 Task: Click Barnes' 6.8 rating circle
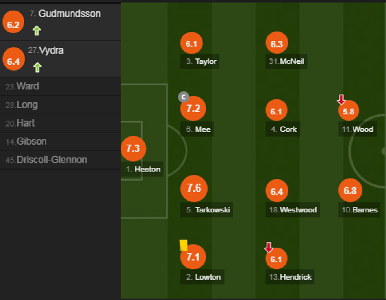pos(350,191)
